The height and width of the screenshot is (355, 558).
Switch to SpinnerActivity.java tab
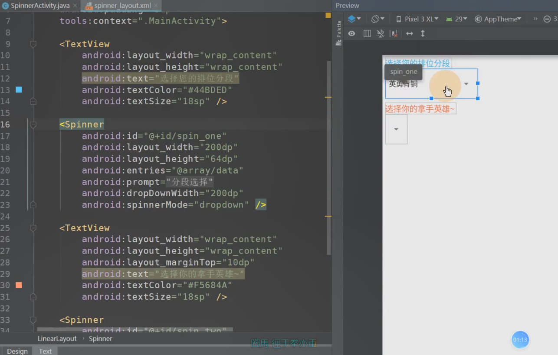(37, 6)
